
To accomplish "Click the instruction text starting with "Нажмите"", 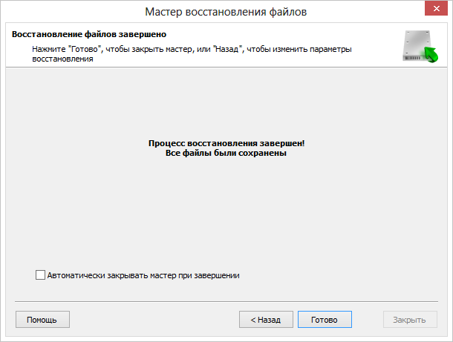I will pos(192,54).
